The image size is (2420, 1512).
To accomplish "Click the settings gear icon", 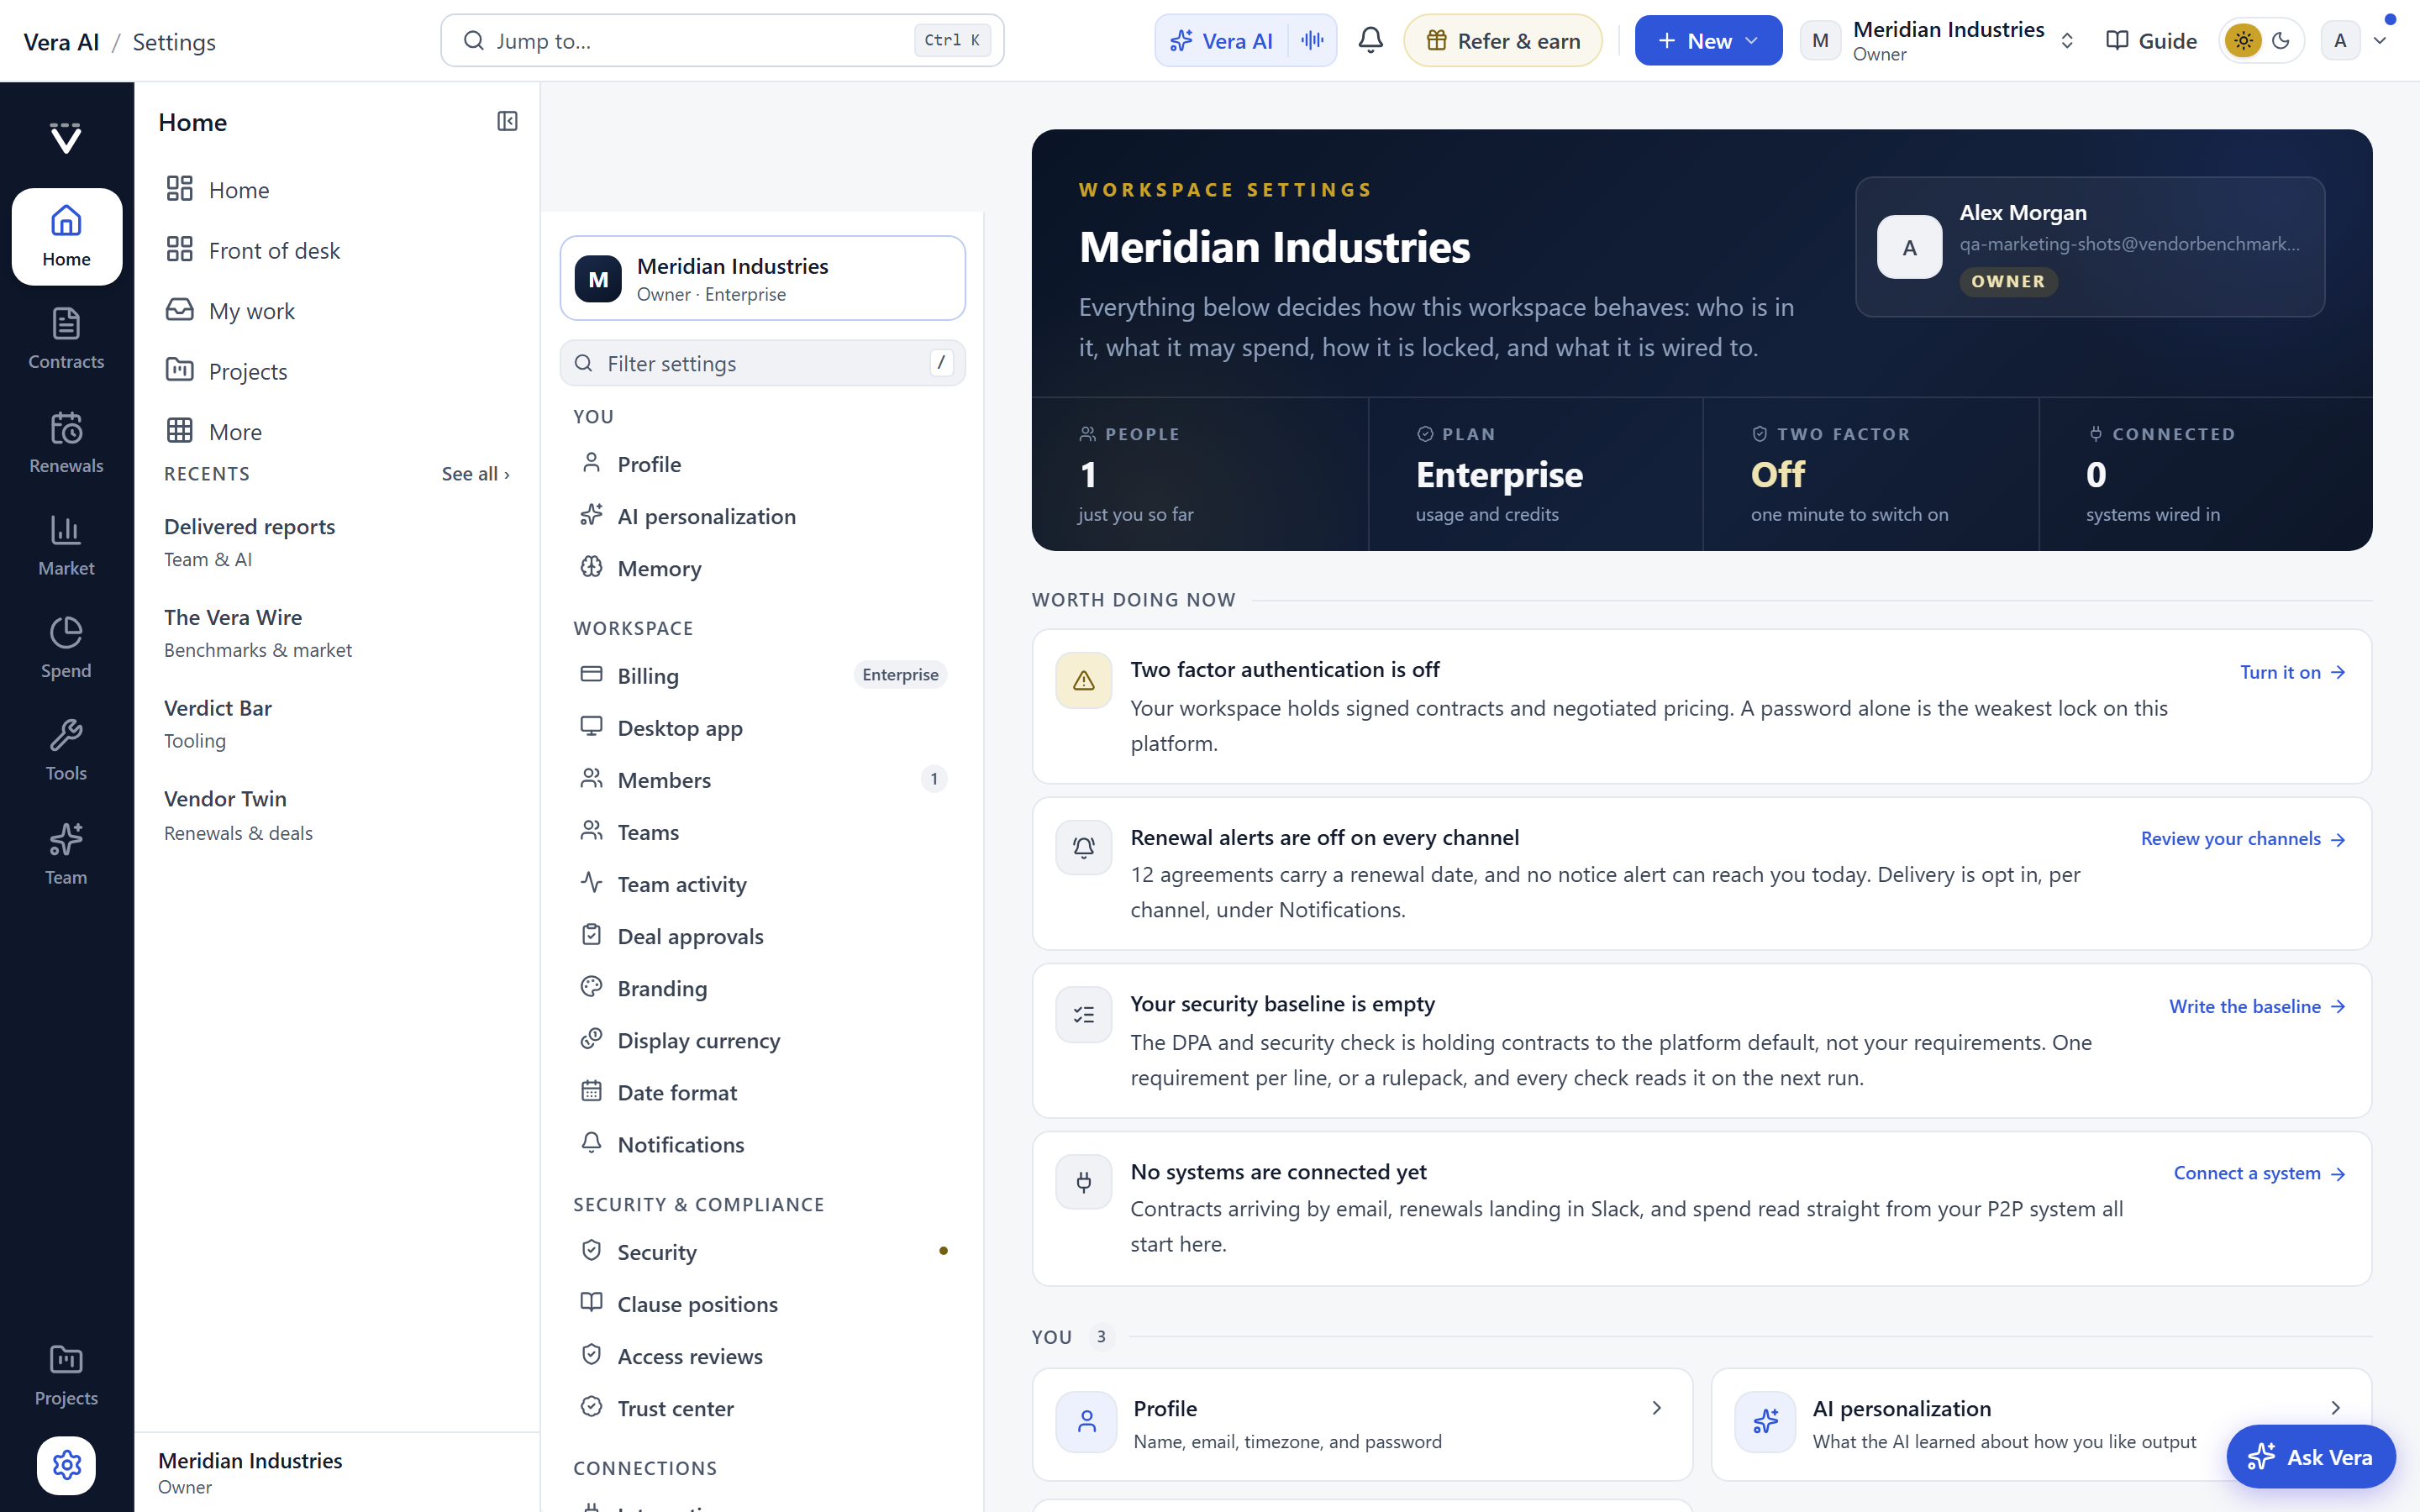I will pyautogui.click(x=66, y=1465).
